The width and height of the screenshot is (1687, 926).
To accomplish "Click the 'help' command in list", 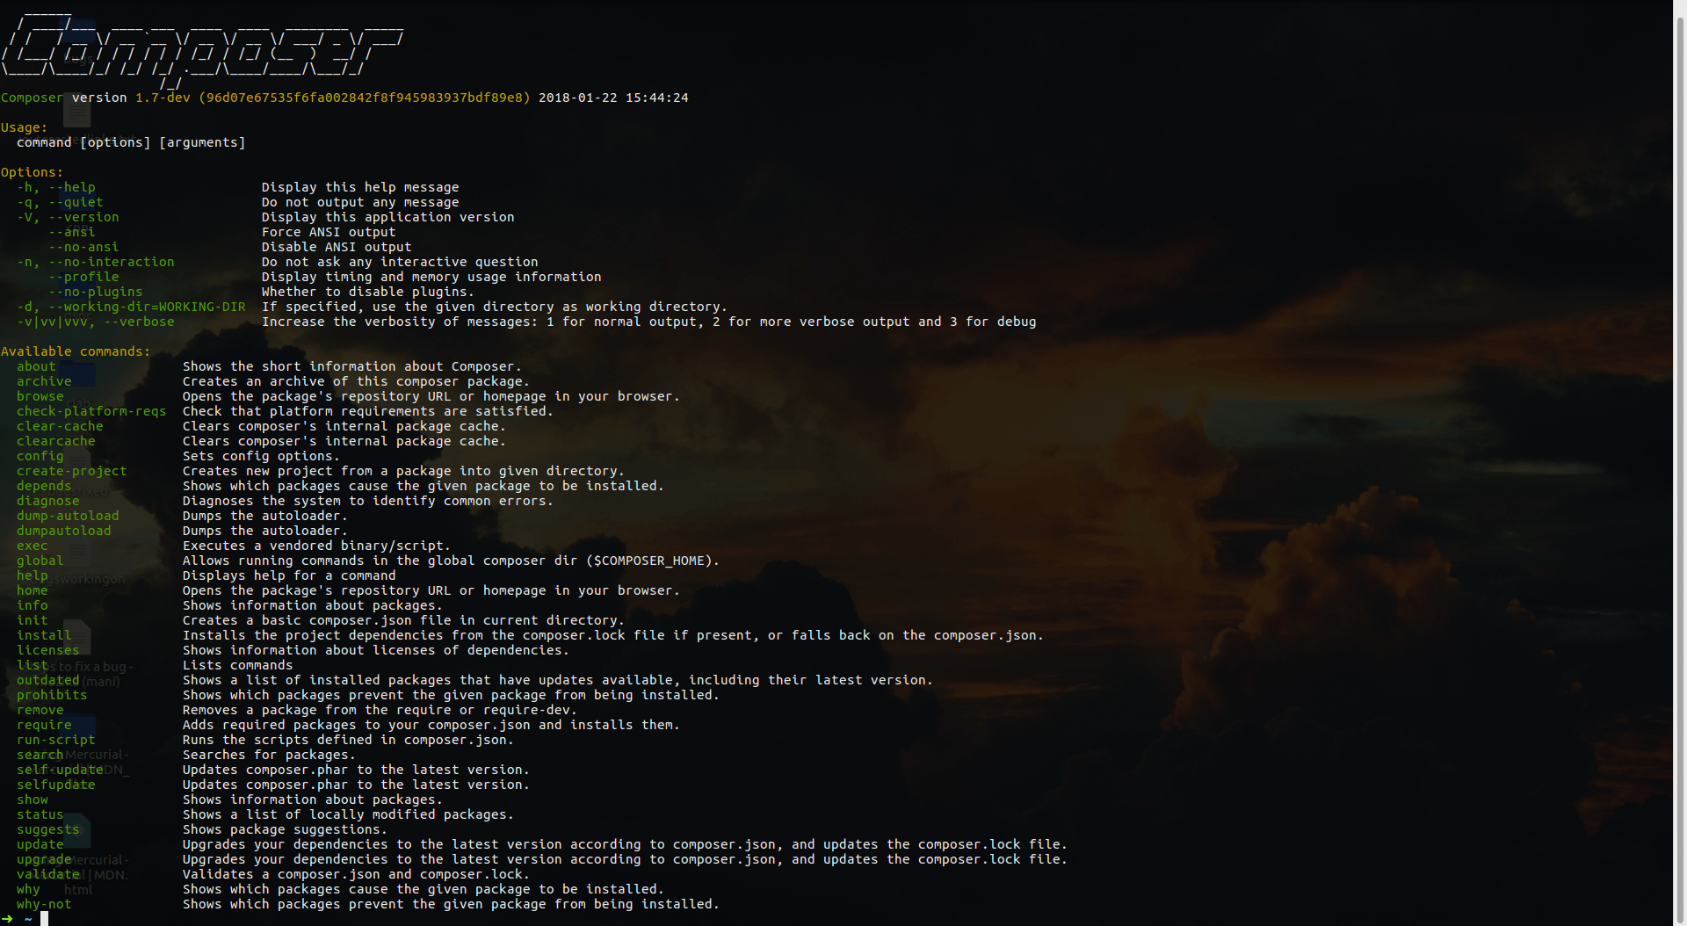I will pos(33,575).
